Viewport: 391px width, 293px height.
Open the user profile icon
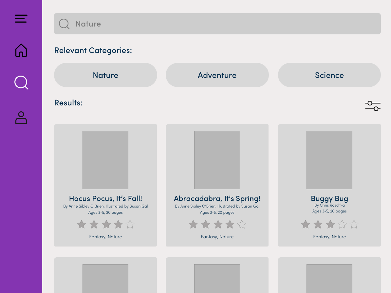click(x=21, y=118)
